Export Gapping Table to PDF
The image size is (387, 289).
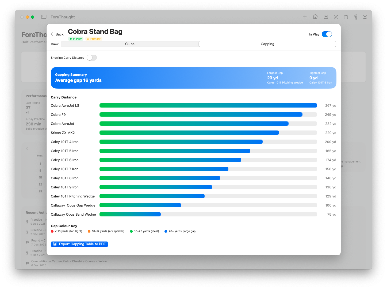point(79,244)
